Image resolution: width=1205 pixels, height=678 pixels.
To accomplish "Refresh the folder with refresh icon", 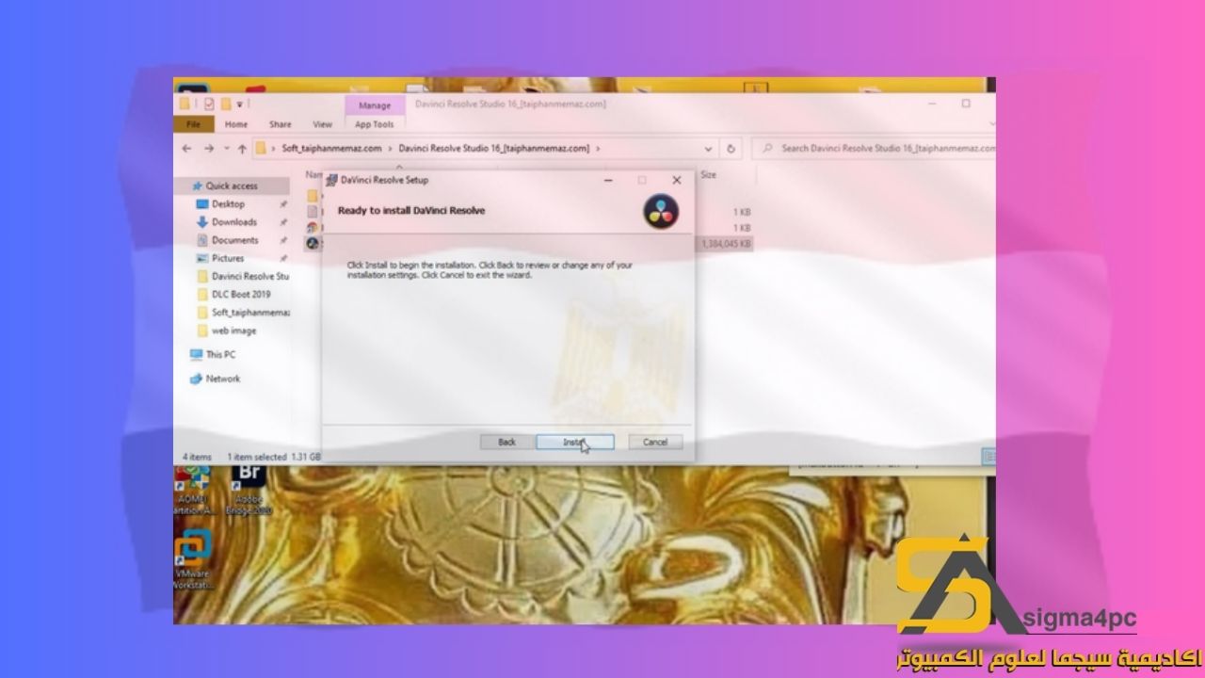I will [x=731, y=149].
